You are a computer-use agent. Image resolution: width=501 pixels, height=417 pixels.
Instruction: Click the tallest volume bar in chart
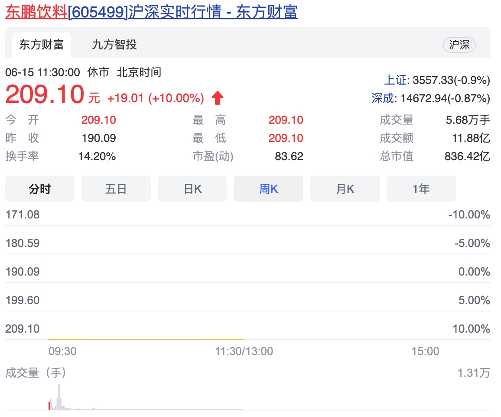[59, 397]
